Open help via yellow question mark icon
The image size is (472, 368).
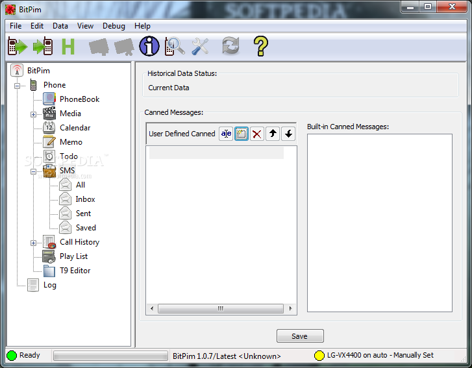tap(261, 46)
